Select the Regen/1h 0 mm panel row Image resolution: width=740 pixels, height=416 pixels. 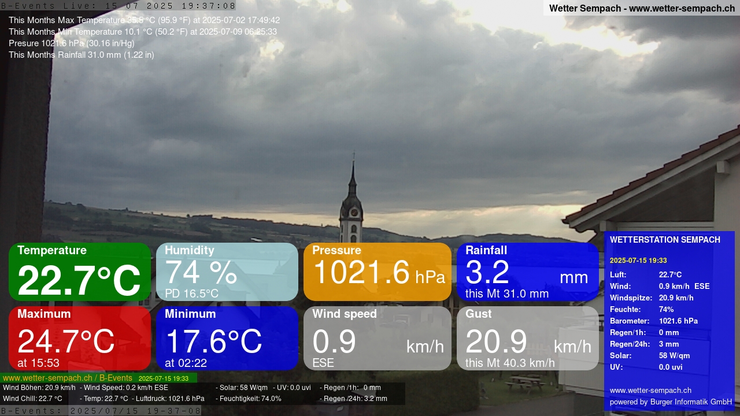tap(645, 333)
